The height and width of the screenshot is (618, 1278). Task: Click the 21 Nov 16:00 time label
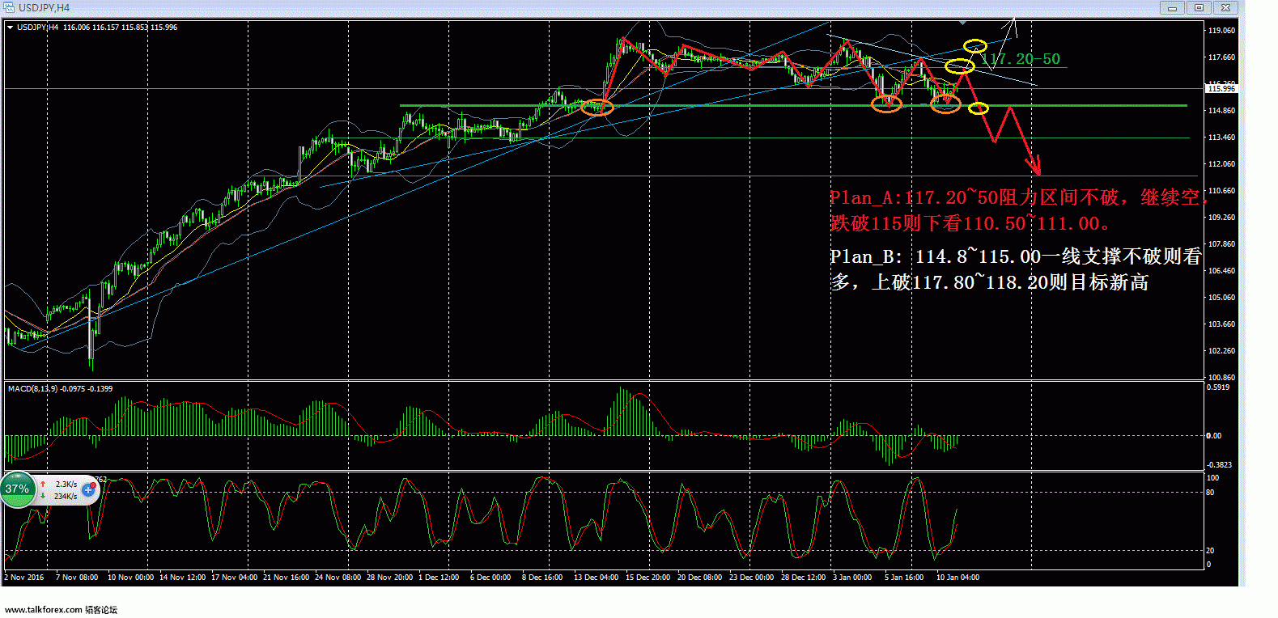(286, 578)
